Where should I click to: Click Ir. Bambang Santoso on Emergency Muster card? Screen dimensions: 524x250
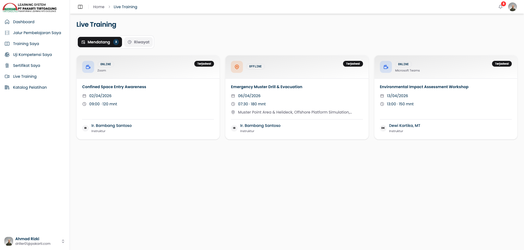click(260, 126)
